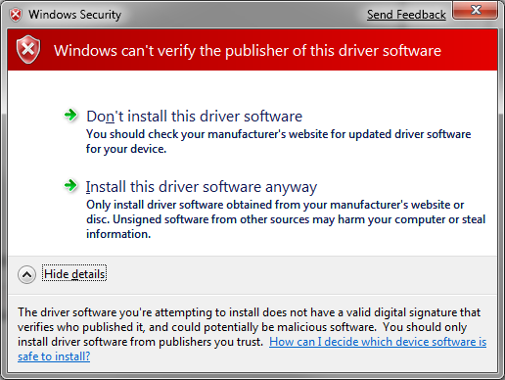Click text about checking manufacturer's website
Viewport: 505px width, 380px height.
[278, 141]
